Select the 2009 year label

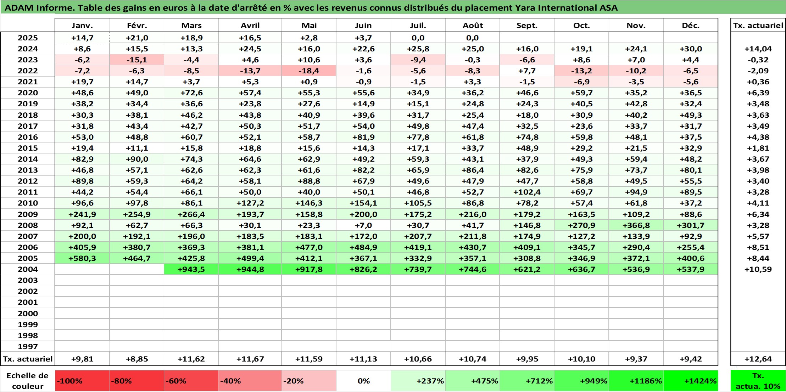[28, 214]
